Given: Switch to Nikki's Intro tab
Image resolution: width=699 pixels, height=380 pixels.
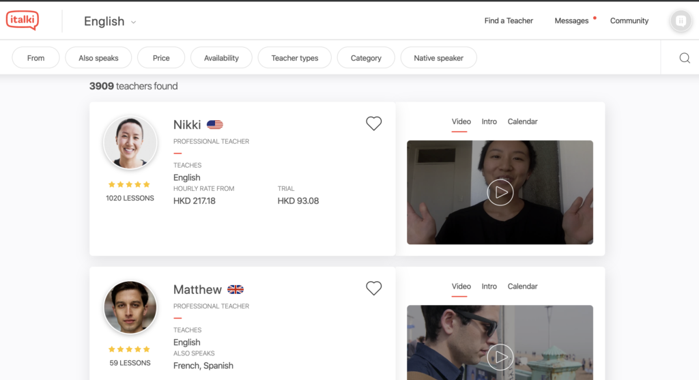Looking at the screenshot, I should click(x=489, y=121).
